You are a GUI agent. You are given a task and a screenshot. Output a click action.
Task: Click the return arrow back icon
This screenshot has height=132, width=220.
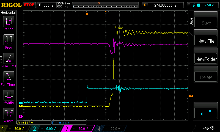(206, 112)
